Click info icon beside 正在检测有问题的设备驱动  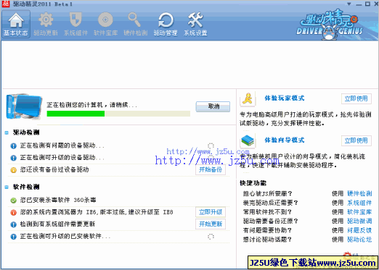tap(14, 145)
